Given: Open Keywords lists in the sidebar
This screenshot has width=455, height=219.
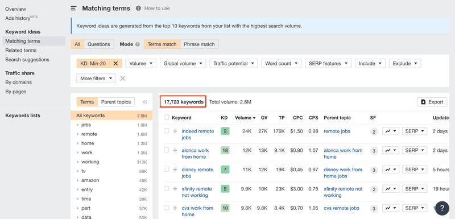Looking at the screenshot, I should [x=23, y=115].
